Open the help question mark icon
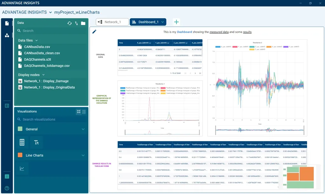 point(7,188)
